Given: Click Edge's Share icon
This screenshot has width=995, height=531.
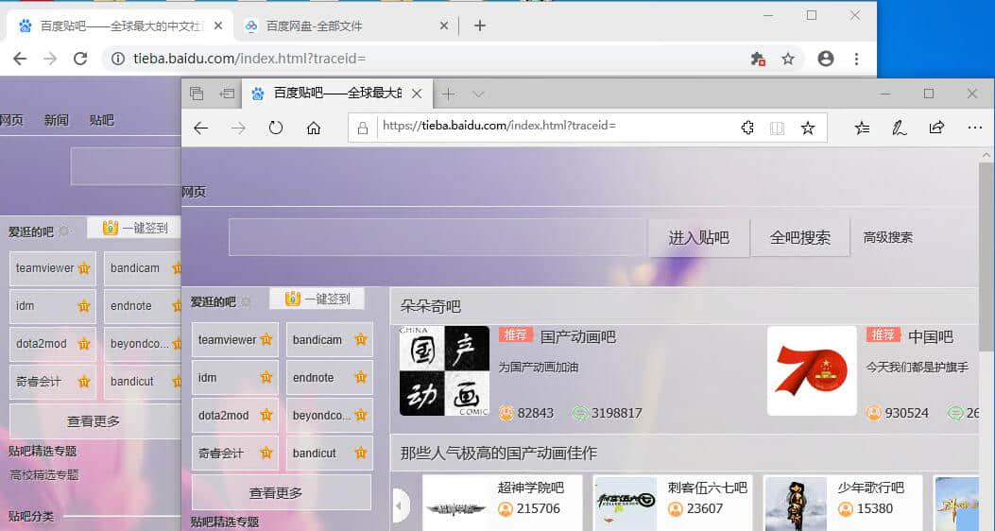Looking at the screenshot, I should [936, 128].
